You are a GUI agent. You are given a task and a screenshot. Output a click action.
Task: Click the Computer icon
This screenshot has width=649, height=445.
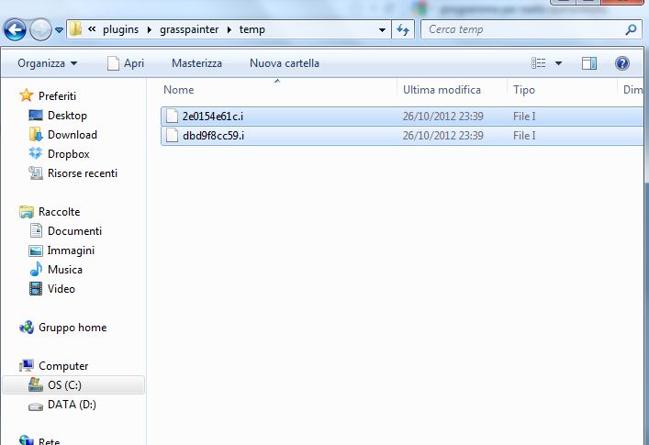pyautogui.click(x=27, y=365)
